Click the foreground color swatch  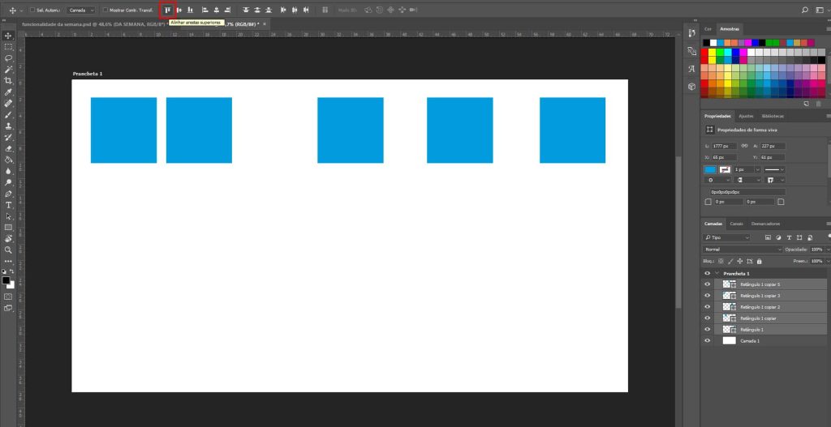coord(6,280)
